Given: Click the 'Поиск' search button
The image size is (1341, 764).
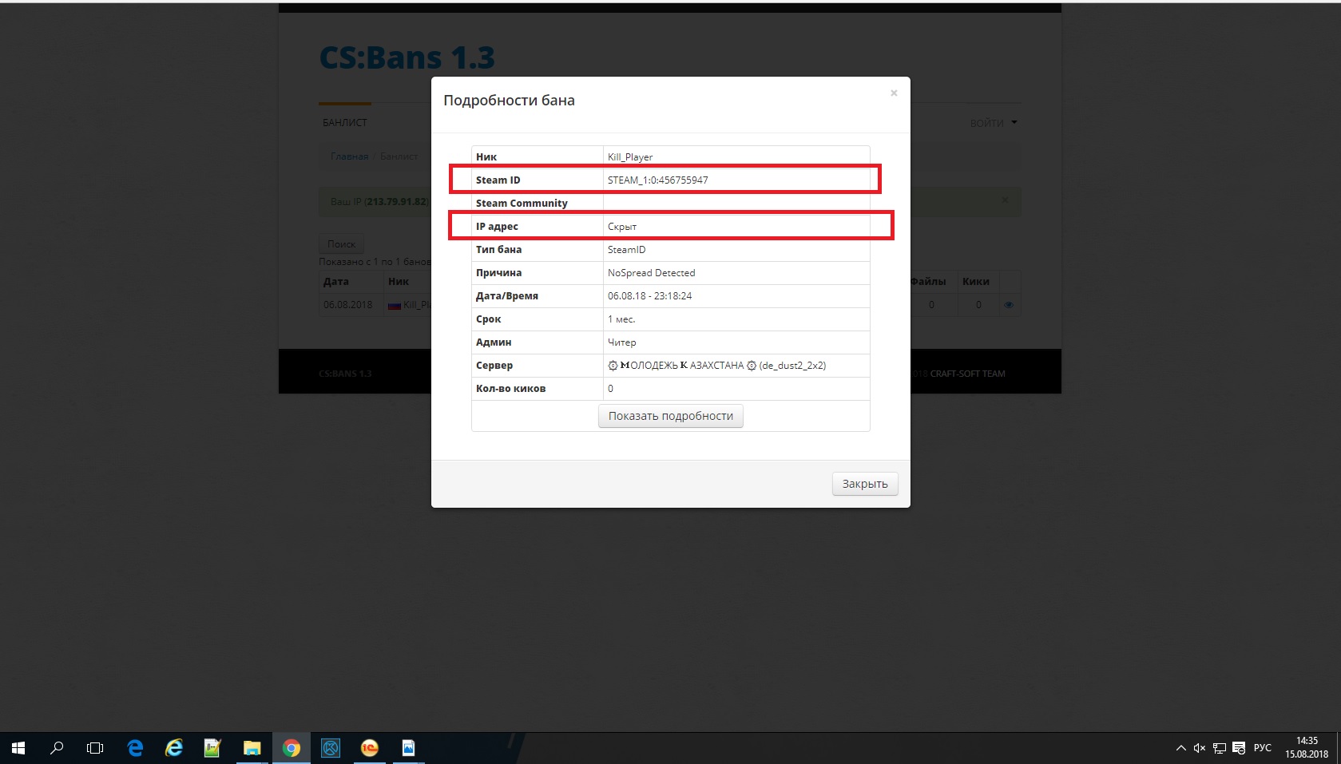Looking at the screenshot, I should (341, 244).
